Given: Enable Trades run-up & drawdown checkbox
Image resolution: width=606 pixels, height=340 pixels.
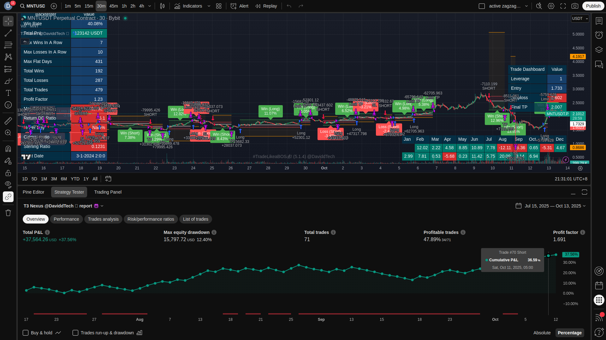Looking at the screenshot, I should (x=75, y=333).
